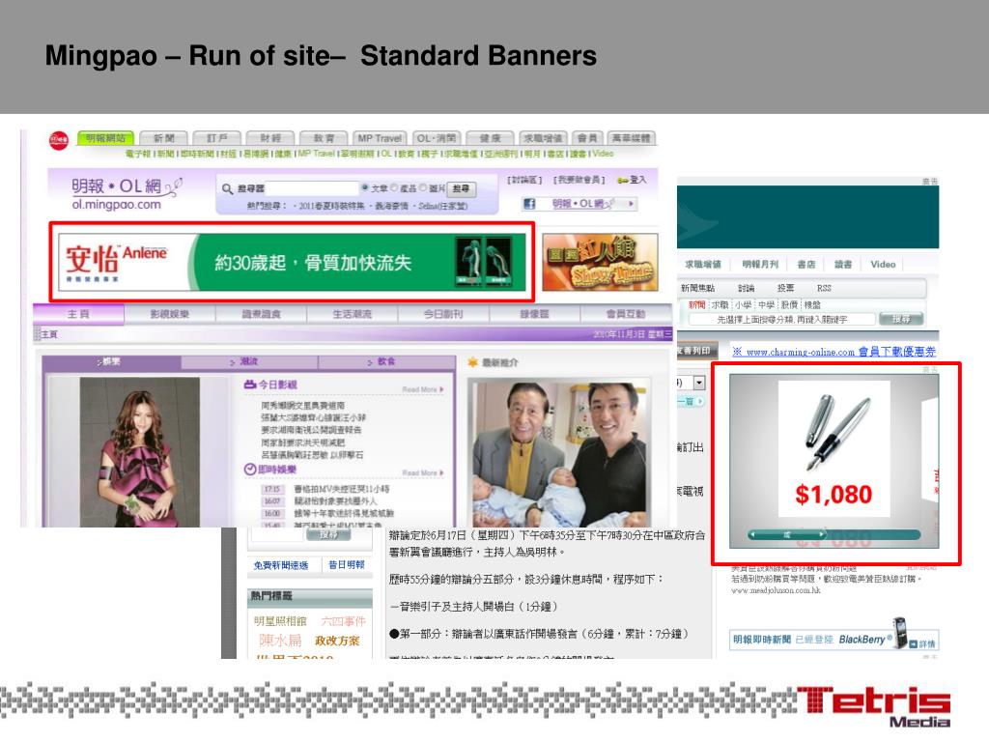The width and height of the screenshot is (989, 742).
Task: Click the hot search term 2011春夏時裝特集
Action: pos(332,207)
